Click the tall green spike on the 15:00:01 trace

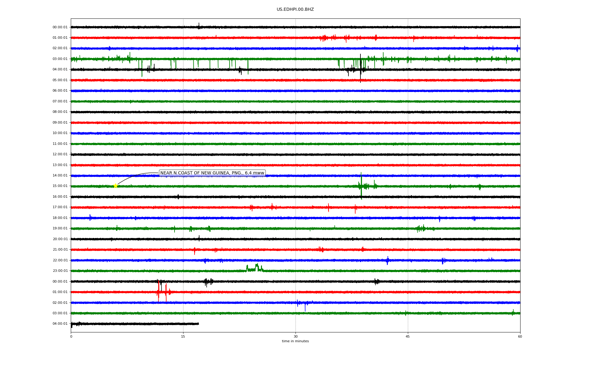pos(361,186)
